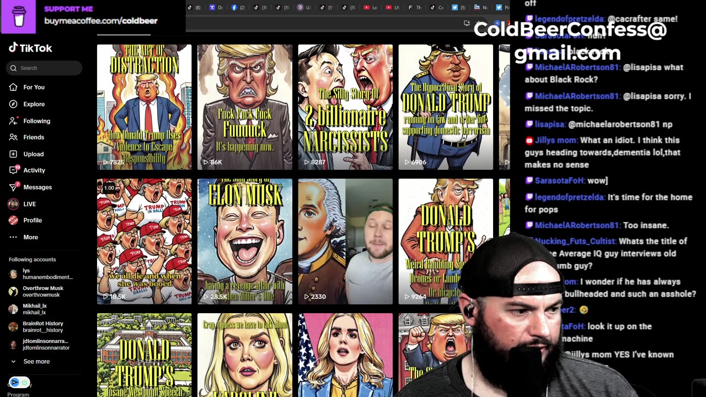Image resolution: width=706 pixels, height=397 pixels.
Task: Open the Upload page link
Action: click(33, 154)
